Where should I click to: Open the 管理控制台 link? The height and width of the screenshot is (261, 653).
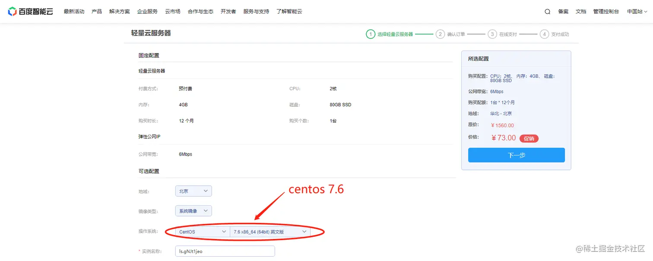(x=606, y=12)
